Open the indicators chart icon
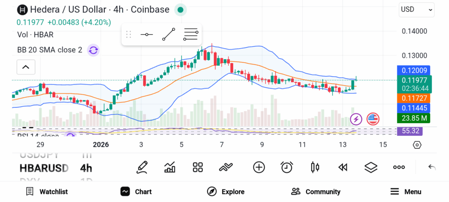449x202 pixels. pos(170,167)
